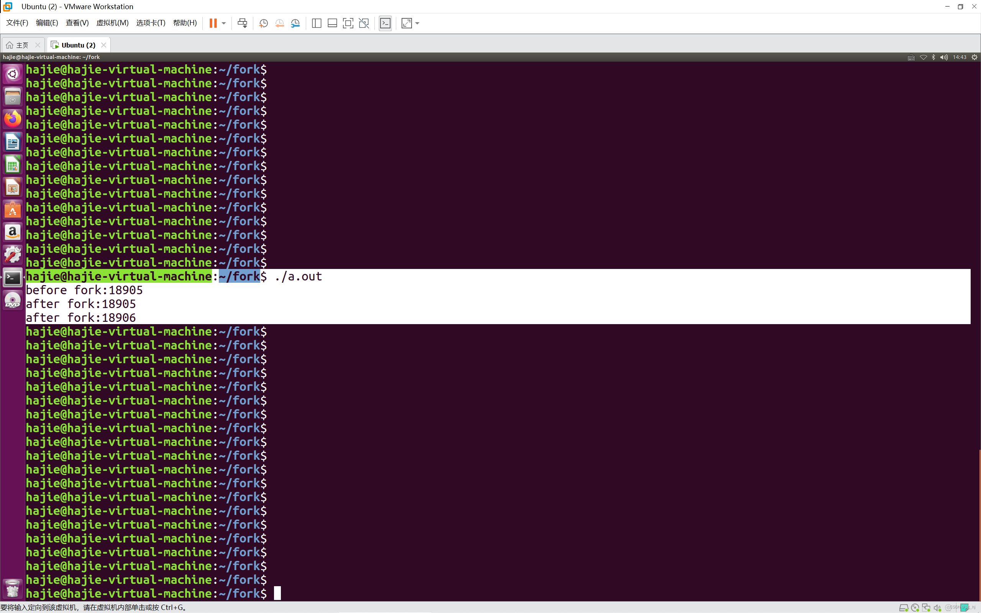Send Ctrl+Alt+Del to the virtual machine
Screen dimensions: 981x613
(x=243, y=23)
